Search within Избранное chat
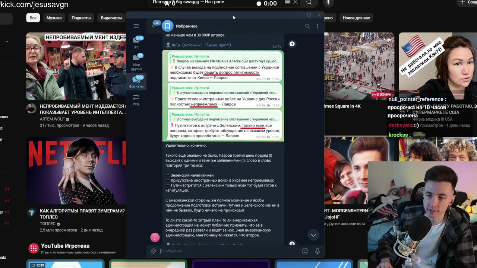Screen dimensions: 477x268 coord(307,26)
